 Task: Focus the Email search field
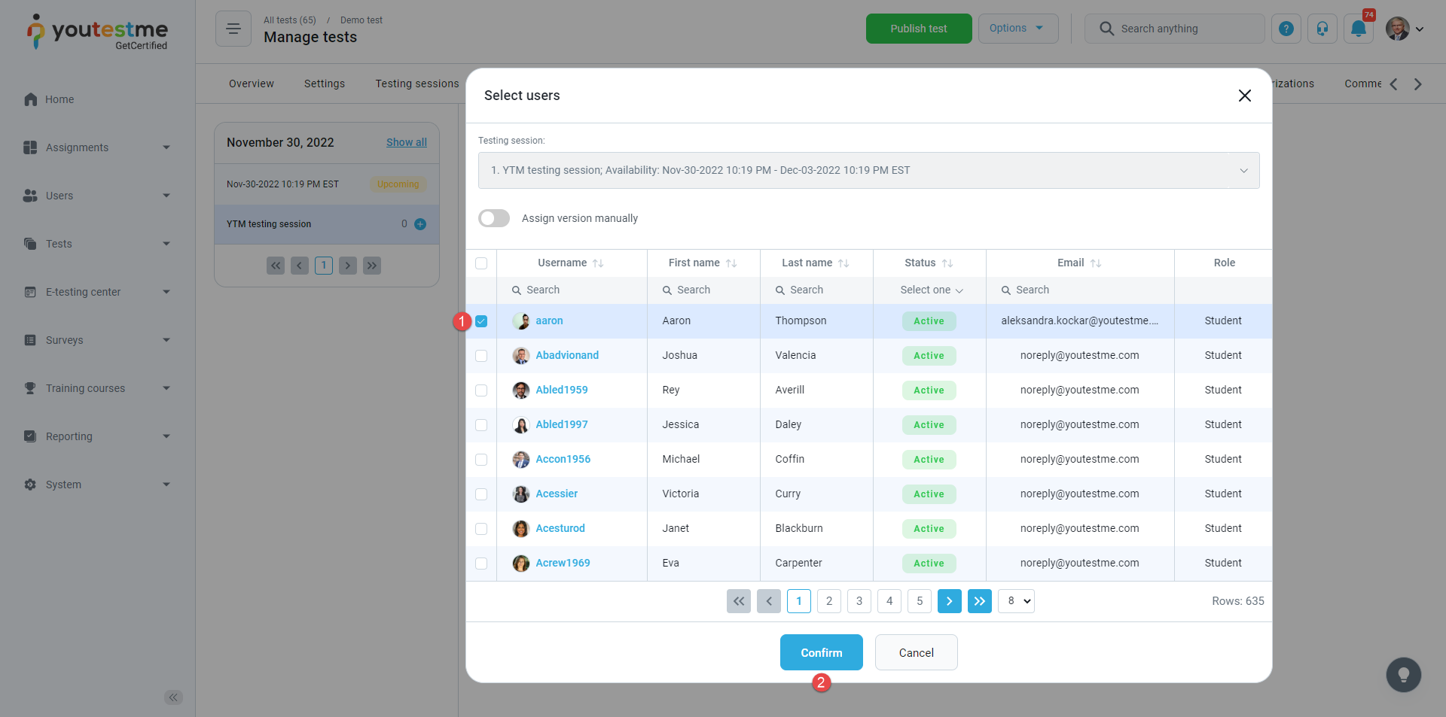tap(1080, 290)
